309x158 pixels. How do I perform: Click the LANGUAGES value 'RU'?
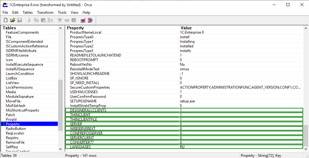pyautogui.click(x=182, y=147)
